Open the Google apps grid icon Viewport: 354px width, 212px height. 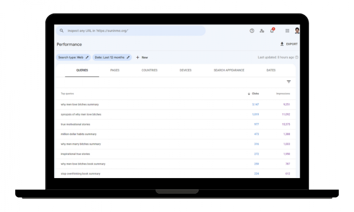(287, 31)
